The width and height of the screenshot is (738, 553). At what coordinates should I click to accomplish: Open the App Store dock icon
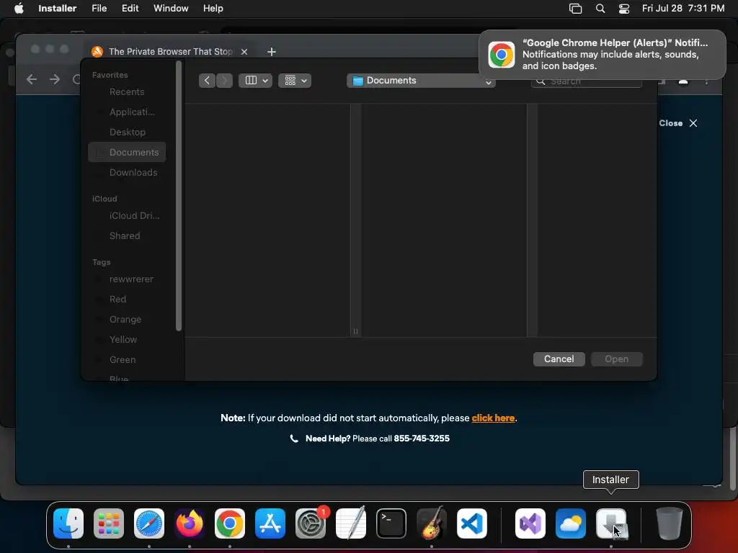pyautogui.click(x=270, y=523)
